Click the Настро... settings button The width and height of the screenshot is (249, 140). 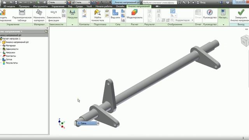coord(223,14)
